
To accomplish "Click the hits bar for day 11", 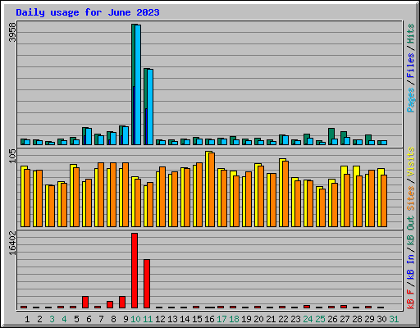I will click(145, 107).
